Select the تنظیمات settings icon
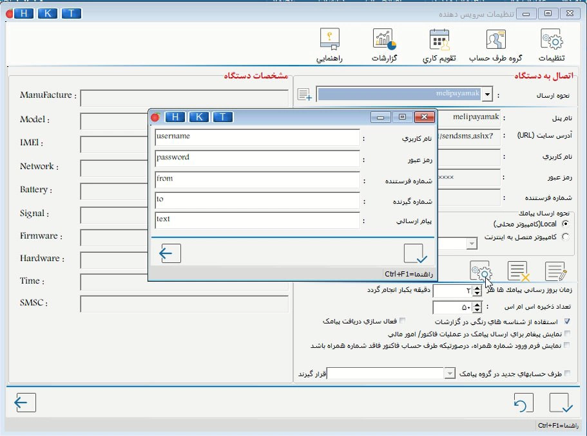The image size is (587, 436). click(551, 40)
